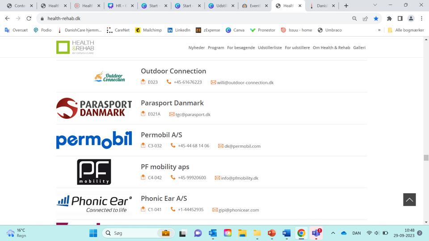429x241 pixels.
Task: Click the taskbar Søg search field
Action: [x=138, y=233]
